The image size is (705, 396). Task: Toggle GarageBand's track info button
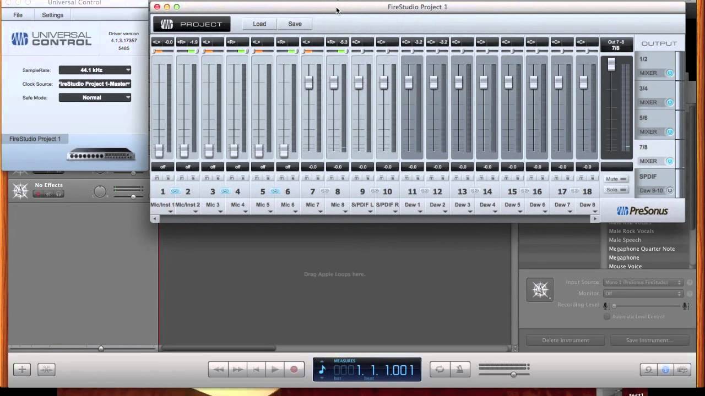point(665,370)
